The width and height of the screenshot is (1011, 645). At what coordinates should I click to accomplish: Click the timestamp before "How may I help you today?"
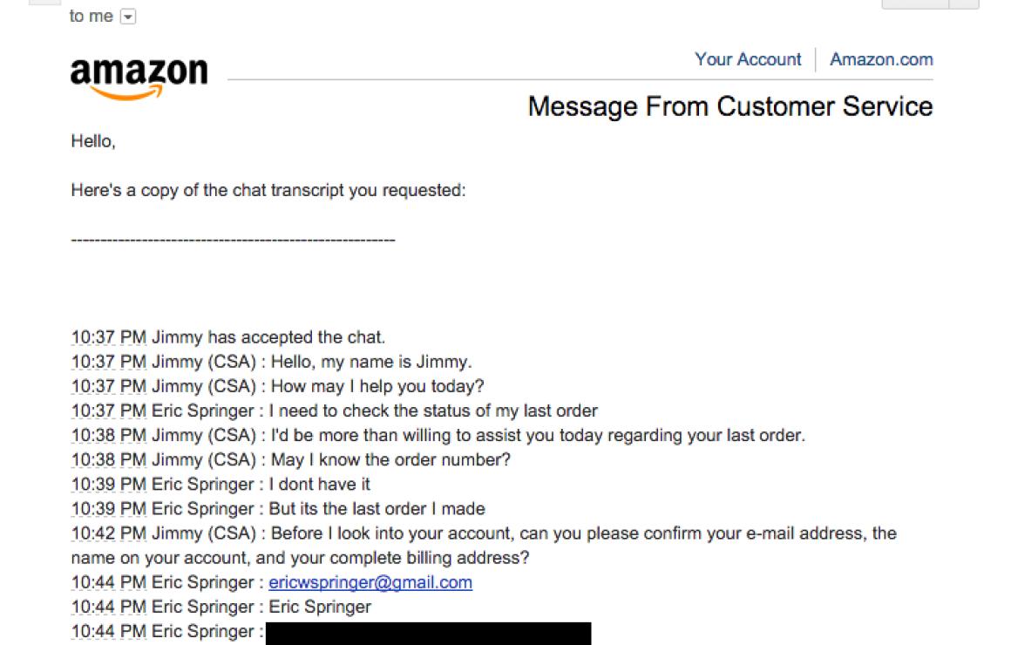(x=109, y=386)
